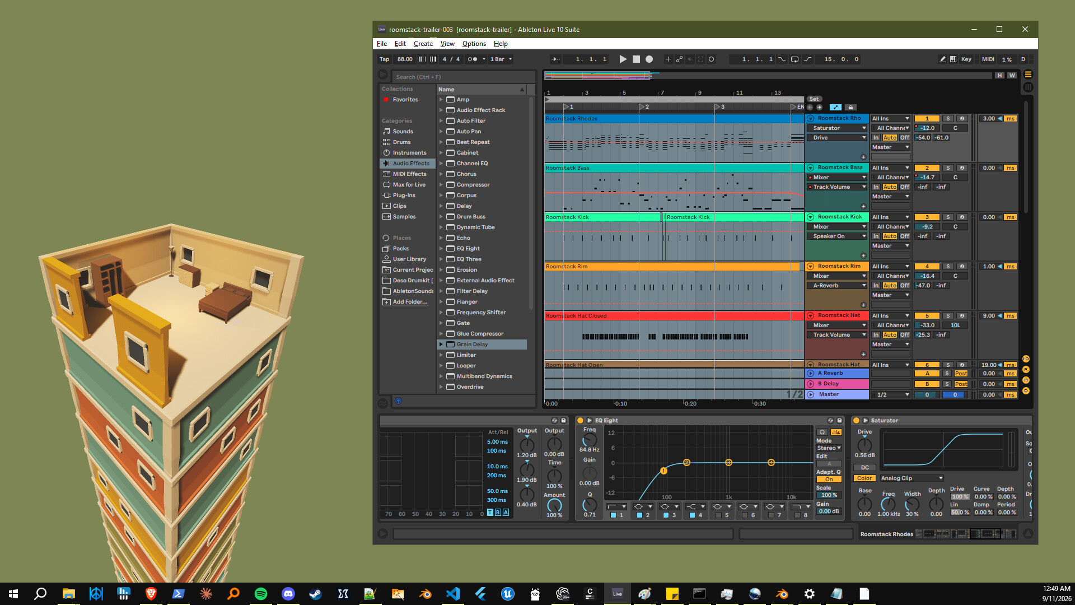Click the MIDI Arrangement Overdub plus button

668,59
